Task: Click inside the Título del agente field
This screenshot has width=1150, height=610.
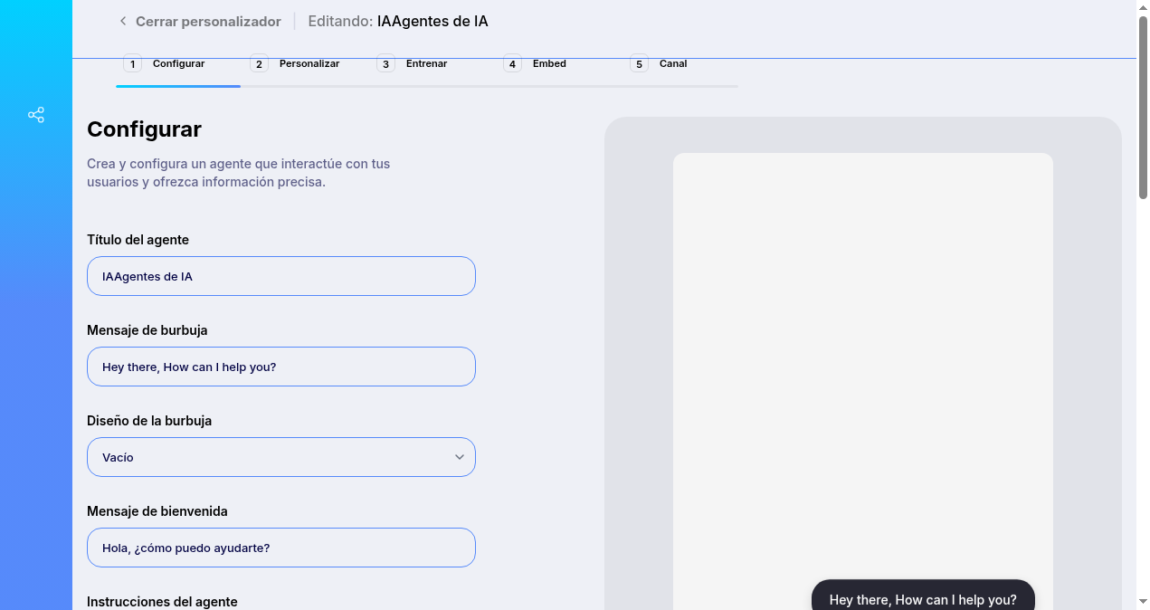Action: pos(280,276)
